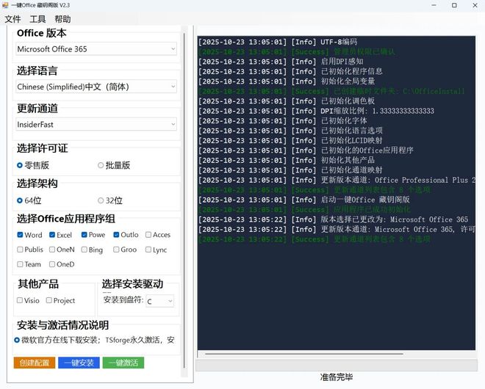Select the 零售版 license option
Screen dimensions: 485x389
[x=20, y=165]
